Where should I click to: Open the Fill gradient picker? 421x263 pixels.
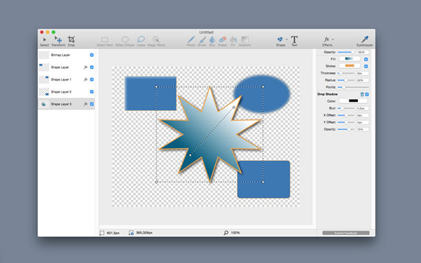(x=349, y=59)
